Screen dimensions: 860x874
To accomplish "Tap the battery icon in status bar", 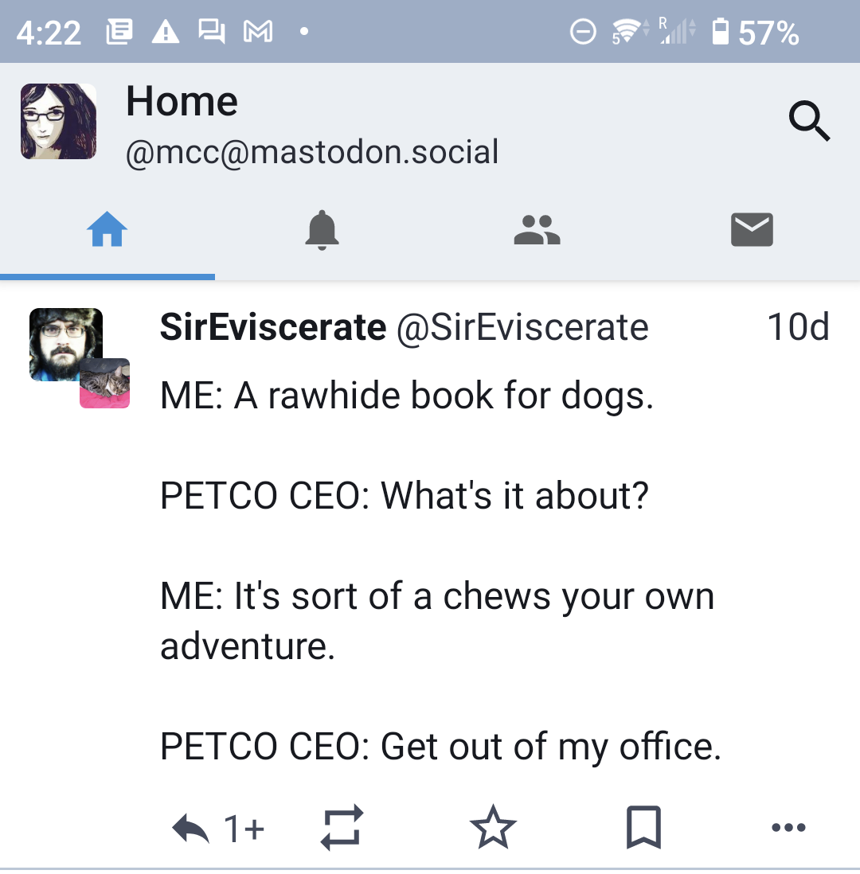I will click(721, 32).
